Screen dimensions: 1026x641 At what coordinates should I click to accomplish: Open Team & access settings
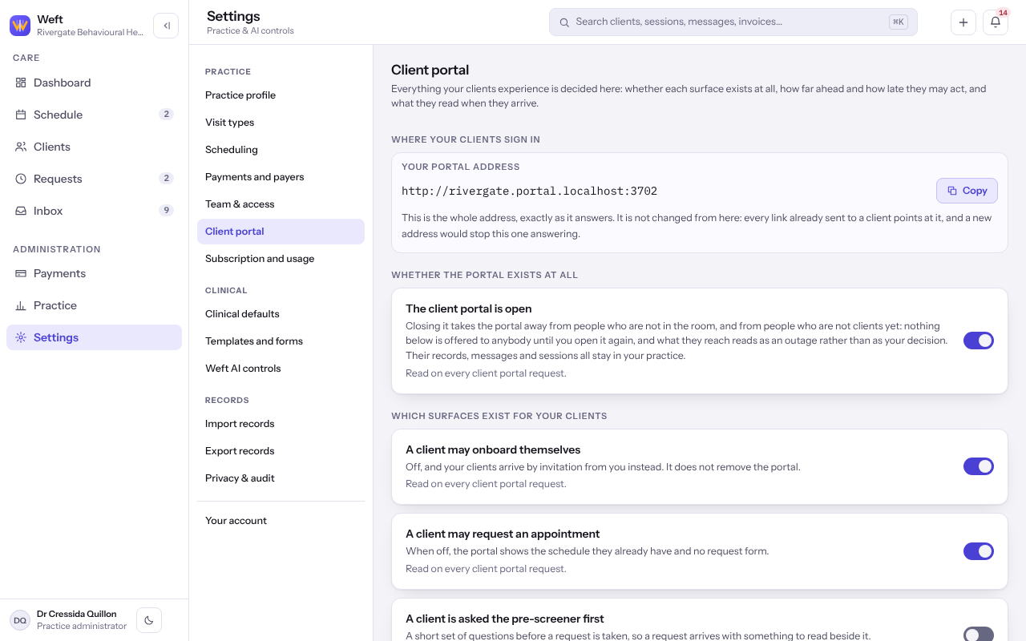[281, 204]
